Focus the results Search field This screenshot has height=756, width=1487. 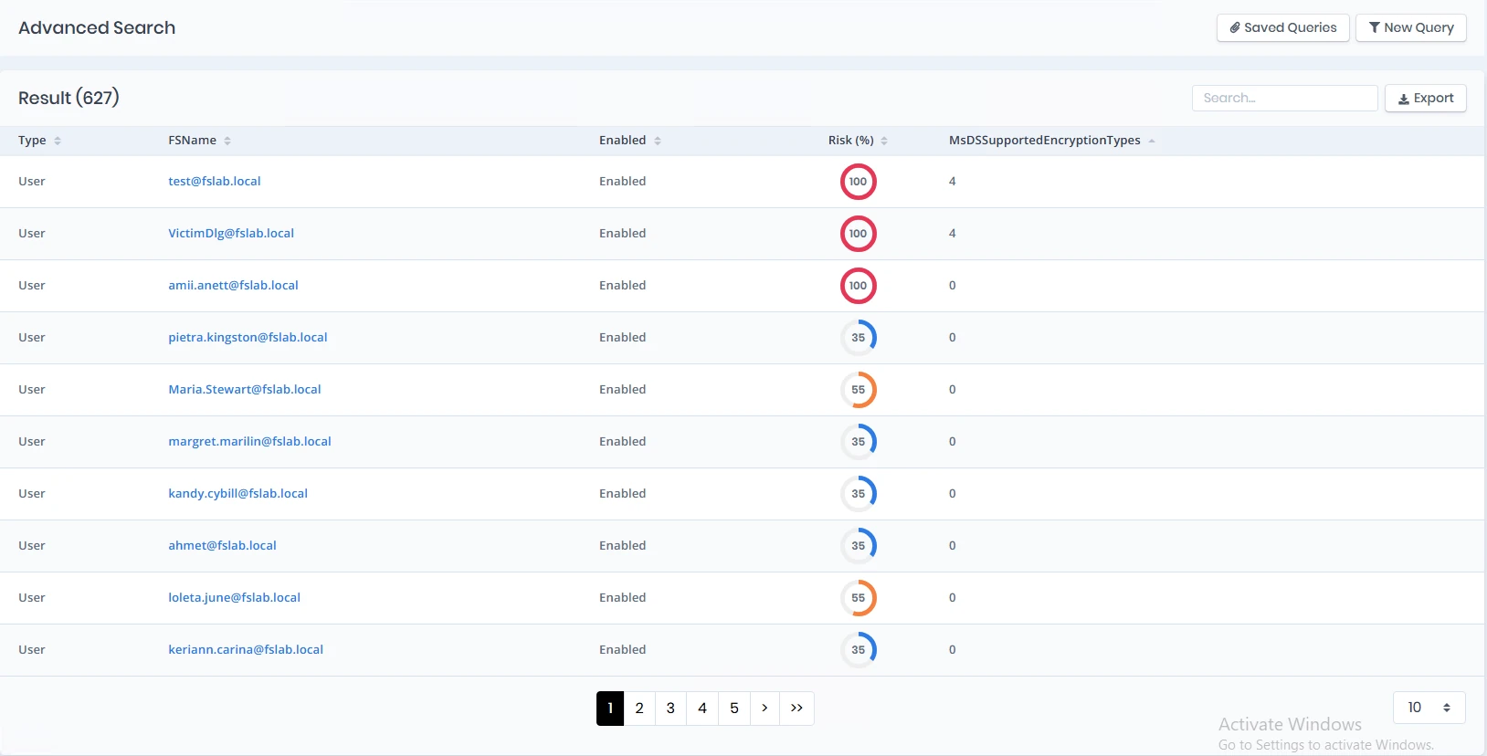1284,98
